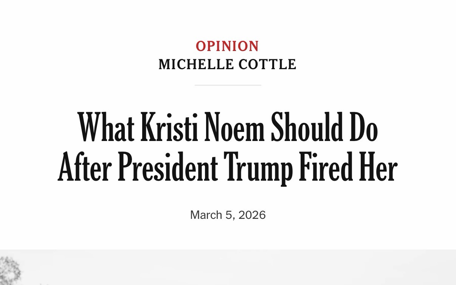This screenshot has width=456, height=285.
Task: Click the word "President" in the headline
Action: (168, 167)
